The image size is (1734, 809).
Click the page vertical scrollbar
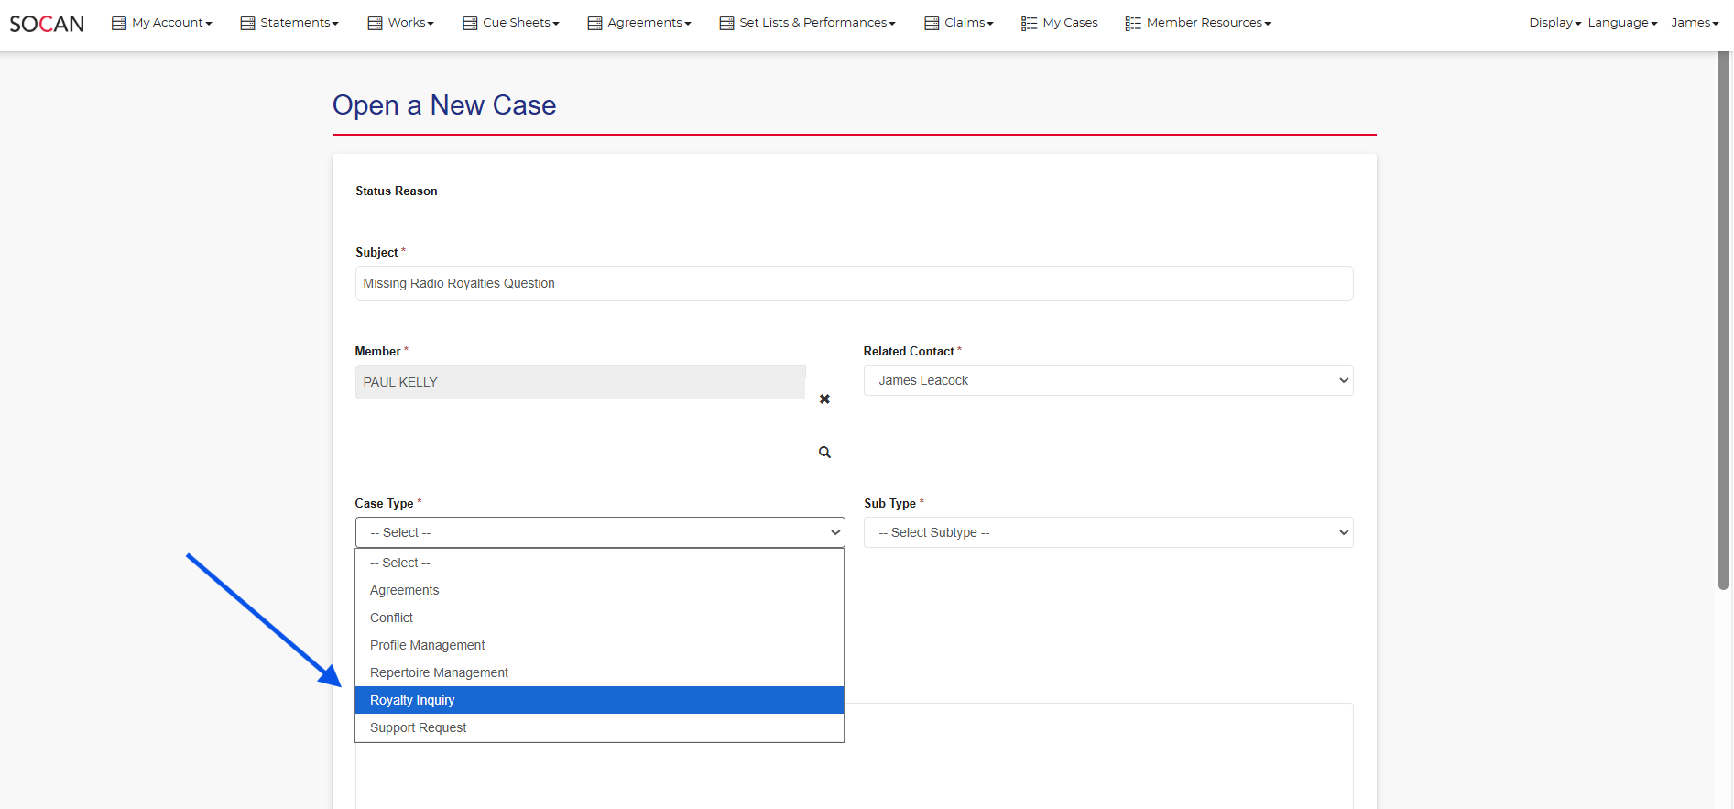coord(1723,321)
